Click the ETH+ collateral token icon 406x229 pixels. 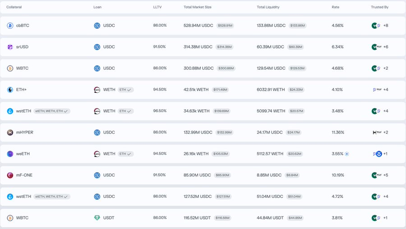pos(10,90)
